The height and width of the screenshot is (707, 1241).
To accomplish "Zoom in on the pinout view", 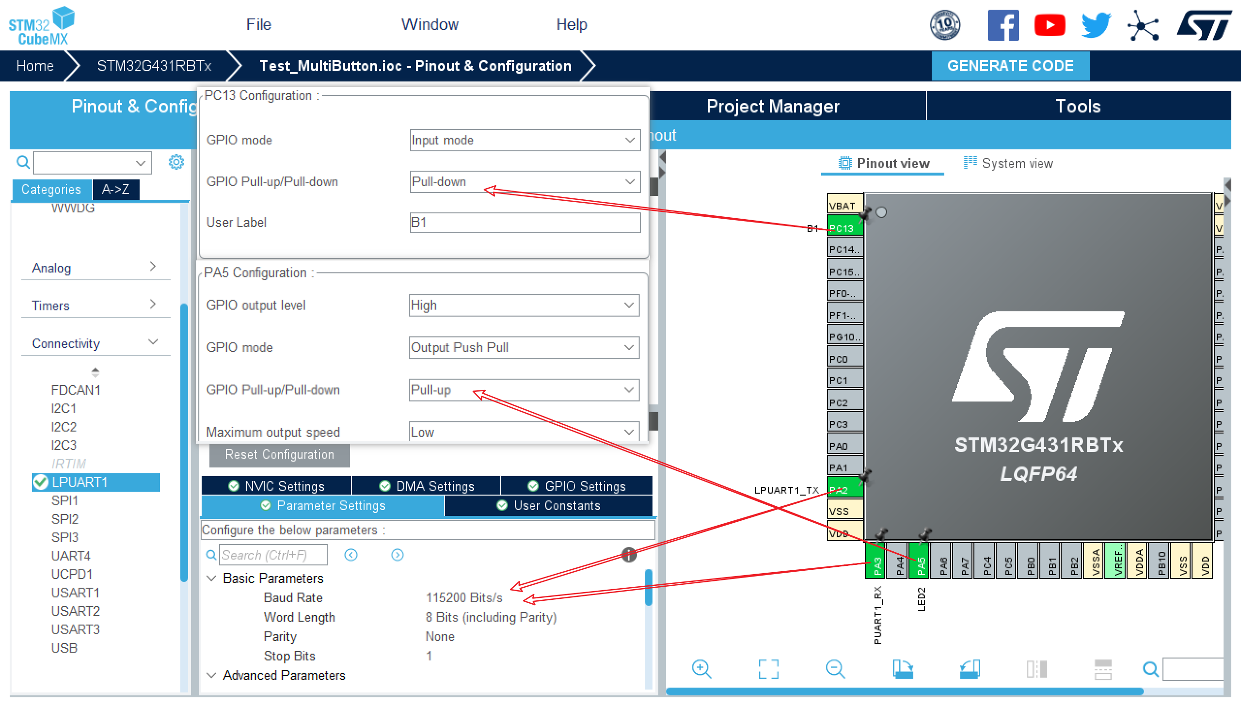I will pos(701,669).
